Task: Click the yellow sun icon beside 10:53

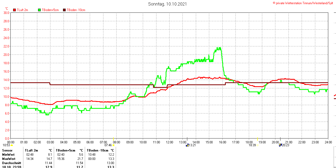Action: [12, 145]
